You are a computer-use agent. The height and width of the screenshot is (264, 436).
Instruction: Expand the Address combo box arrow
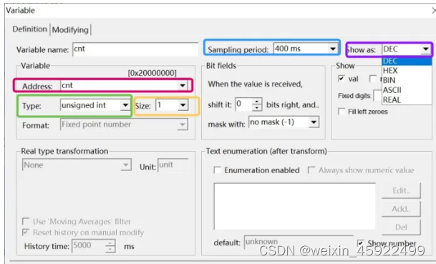[x=183, y=85]
